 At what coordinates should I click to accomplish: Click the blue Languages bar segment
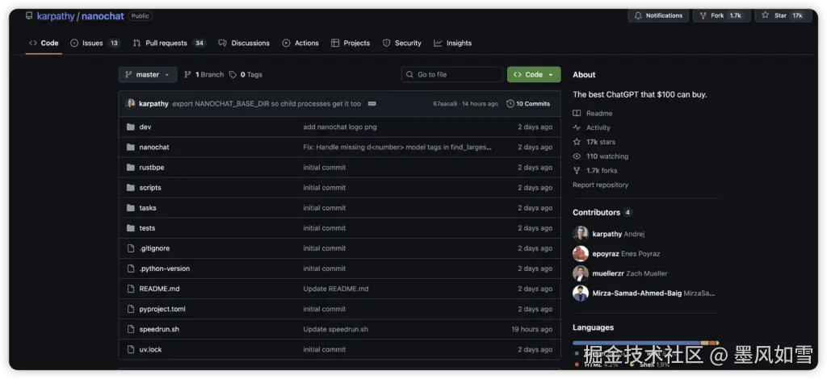[636, 343]
